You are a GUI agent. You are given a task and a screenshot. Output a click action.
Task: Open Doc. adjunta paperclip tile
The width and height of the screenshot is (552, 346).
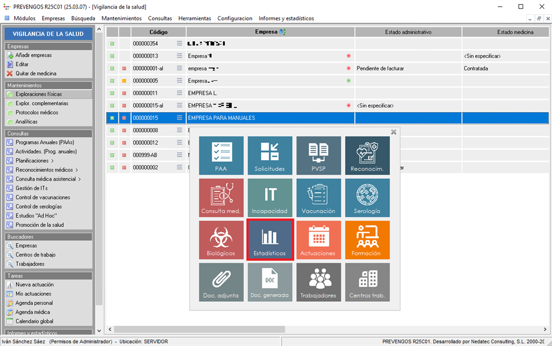[x=221, y=282]
